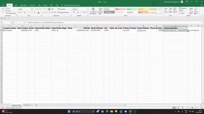Open the Dashboard sheet tab
Screen dimensions: 204x114
(x=27, y=105)
